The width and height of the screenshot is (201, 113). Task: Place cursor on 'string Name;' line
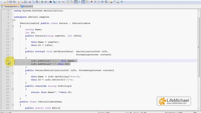point(34,30)
